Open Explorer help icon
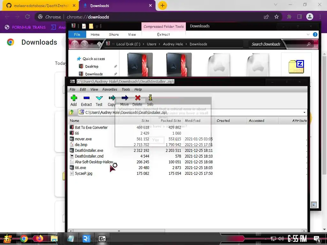The height and width of the screenshot is (245, 327). [x=315, y=34]
